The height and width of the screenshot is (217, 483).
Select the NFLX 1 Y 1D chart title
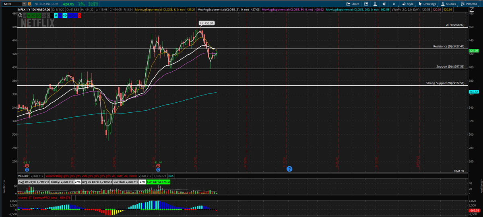34,10
